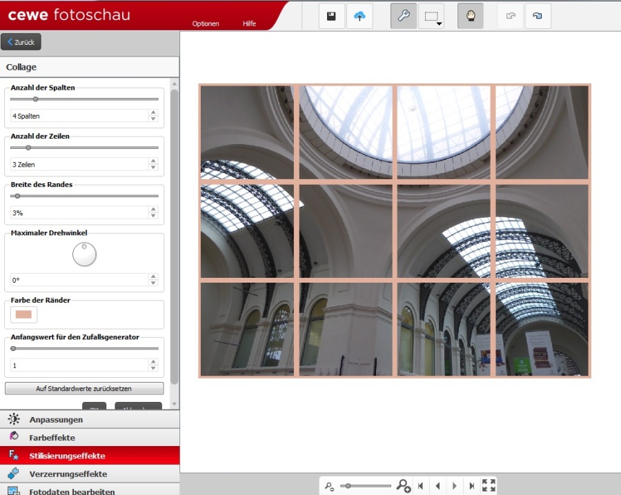
Task: Toggle the hand pan tool
Action: point(470,16)
